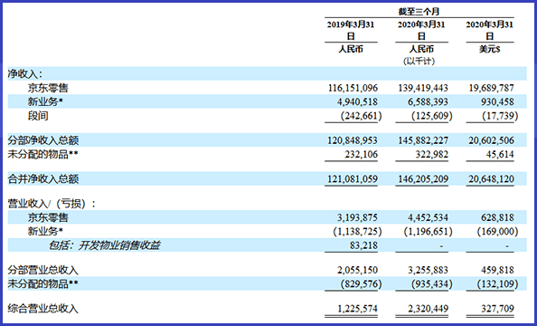Select the 合并净收入总额 row label
The image size is (537, 326).
point(43,178)
